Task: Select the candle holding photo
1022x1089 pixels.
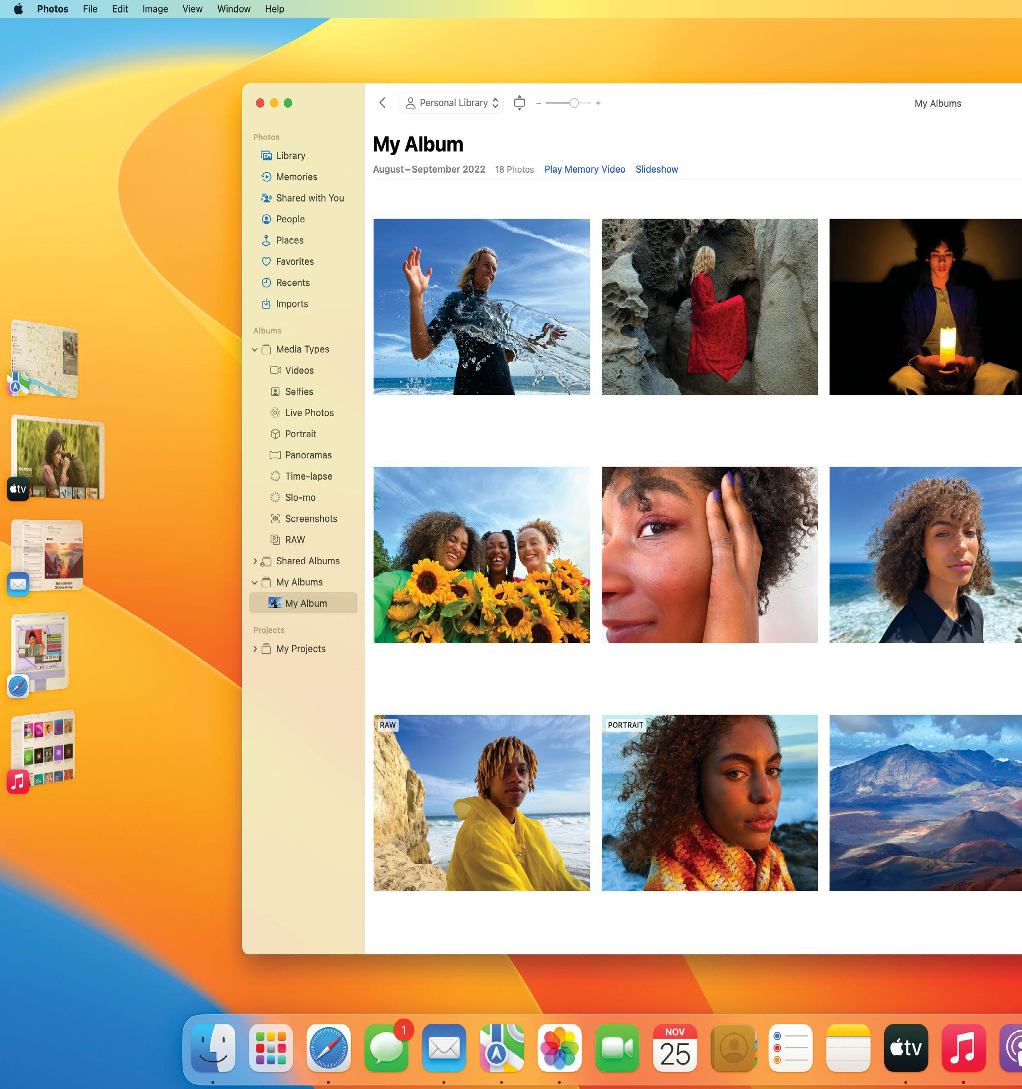Action: pos(925,307)
